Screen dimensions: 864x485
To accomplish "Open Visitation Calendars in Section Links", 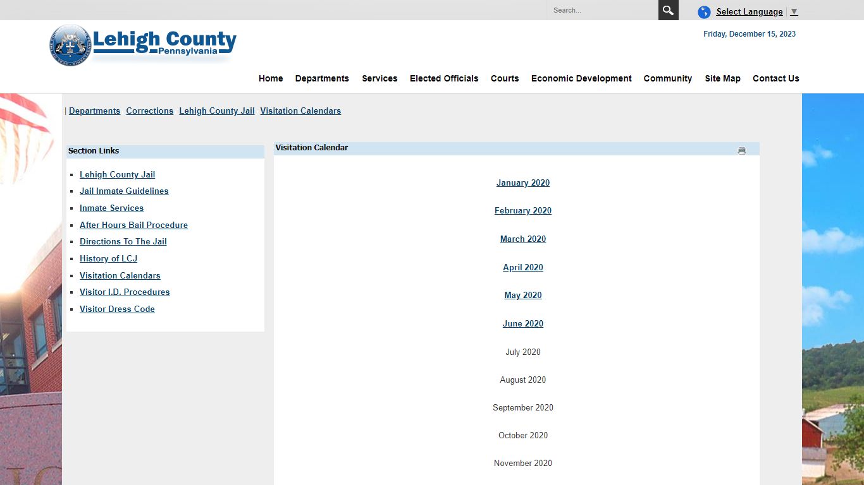I will click(x=120, y=275).
